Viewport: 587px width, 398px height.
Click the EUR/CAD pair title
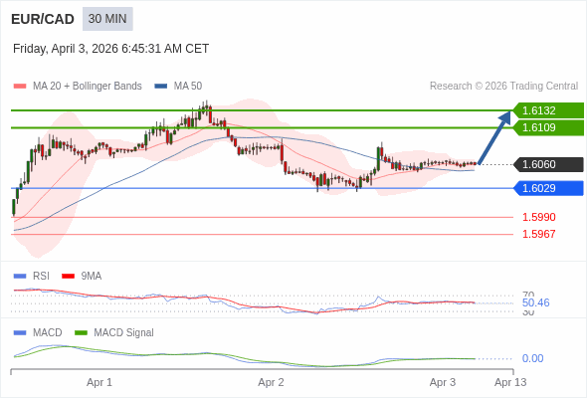pyautogui.click(x=43, y=19)
